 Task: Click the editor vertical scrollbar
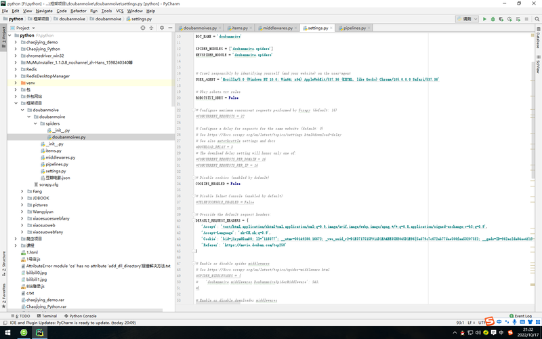[533, 120]
